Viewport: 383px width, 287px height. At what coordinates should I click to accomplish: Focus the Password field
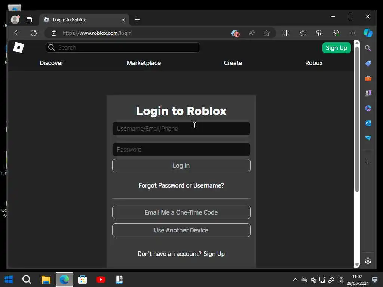(x=181, y=149)
